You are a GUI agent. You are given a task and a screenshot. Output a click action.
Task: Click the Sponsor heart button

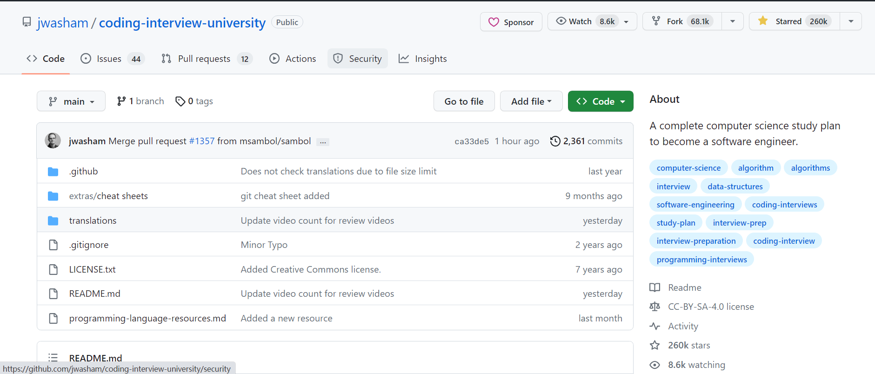coord(511,22)
